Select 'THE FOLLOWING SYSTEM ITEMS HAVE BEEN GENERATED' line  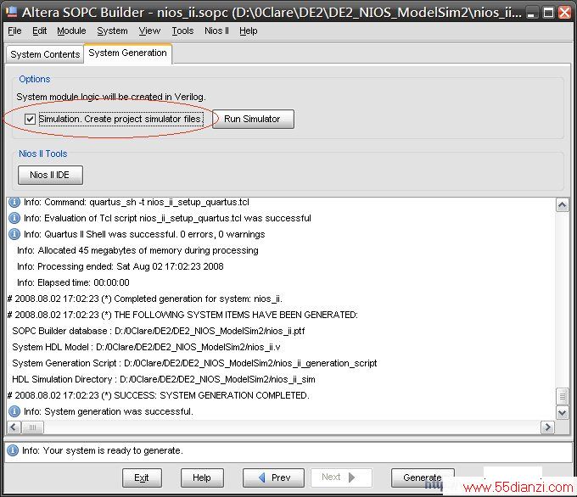pos(182,315)
